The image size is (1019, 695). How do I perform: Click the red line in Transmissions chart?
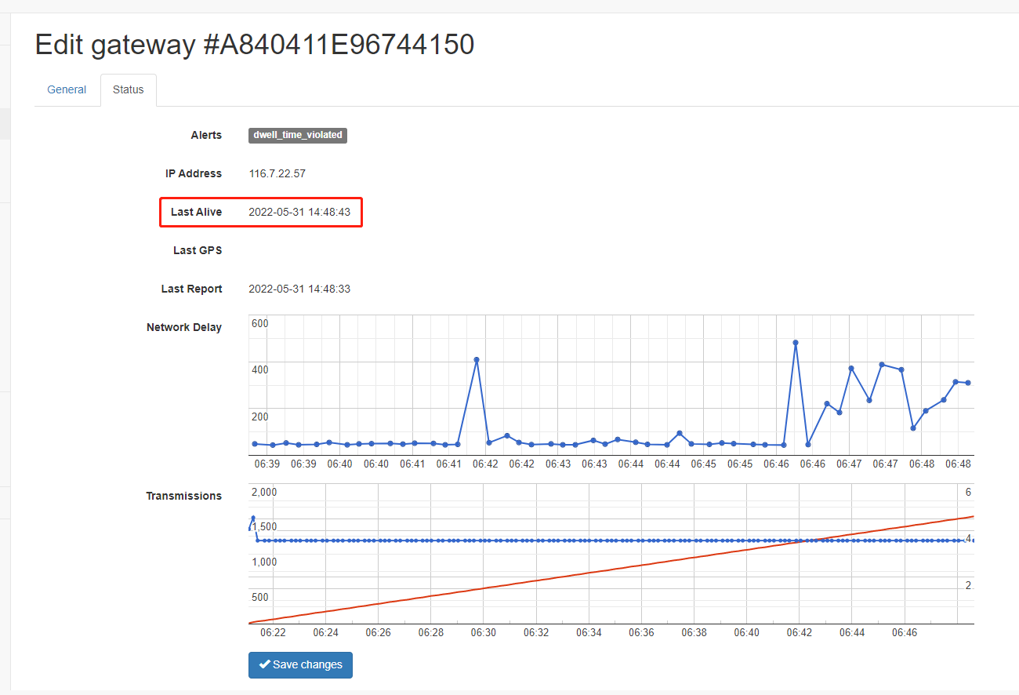pyautogui.click(x=611, y=569)
